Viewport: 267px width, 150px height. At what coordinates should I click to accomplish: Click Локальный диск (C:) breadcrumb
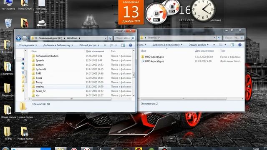pos(50,38)
